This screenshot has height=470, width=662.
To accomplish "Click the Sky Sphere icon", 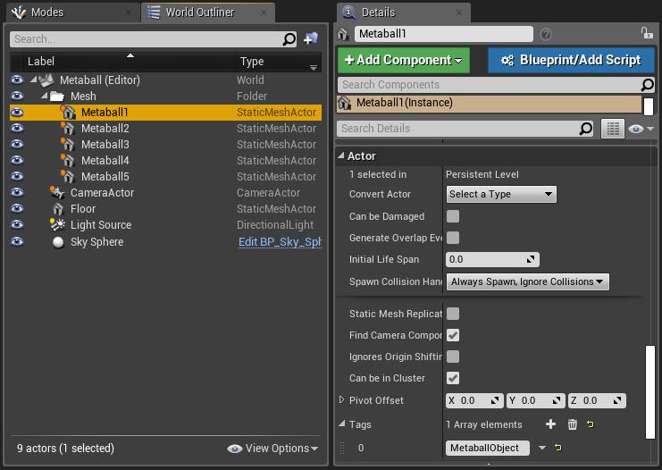I will pos(58,242).
